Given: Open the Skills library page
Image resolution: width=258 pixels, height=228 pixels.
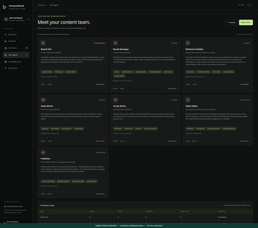Looking at the screenshot, I should pos(16,68).
